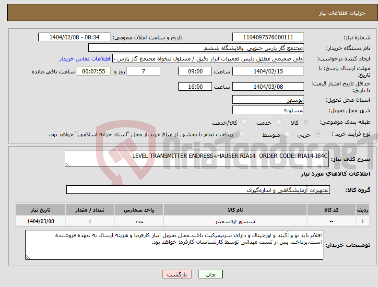Click the buyer name field مجتمع گاز پارس جنوبی
This screenshot has width=378, height=287.
click(196, 48)
